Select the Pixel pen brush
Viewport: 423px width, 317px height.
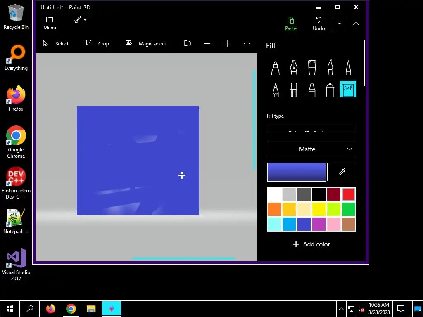tap(348, 67)
